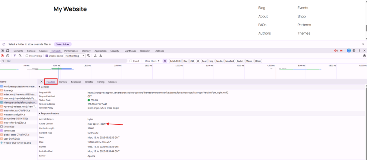Open the Events link on website
Image resolution: width=367 pixels, height=160 pixels.
click(x=303, y=8)
